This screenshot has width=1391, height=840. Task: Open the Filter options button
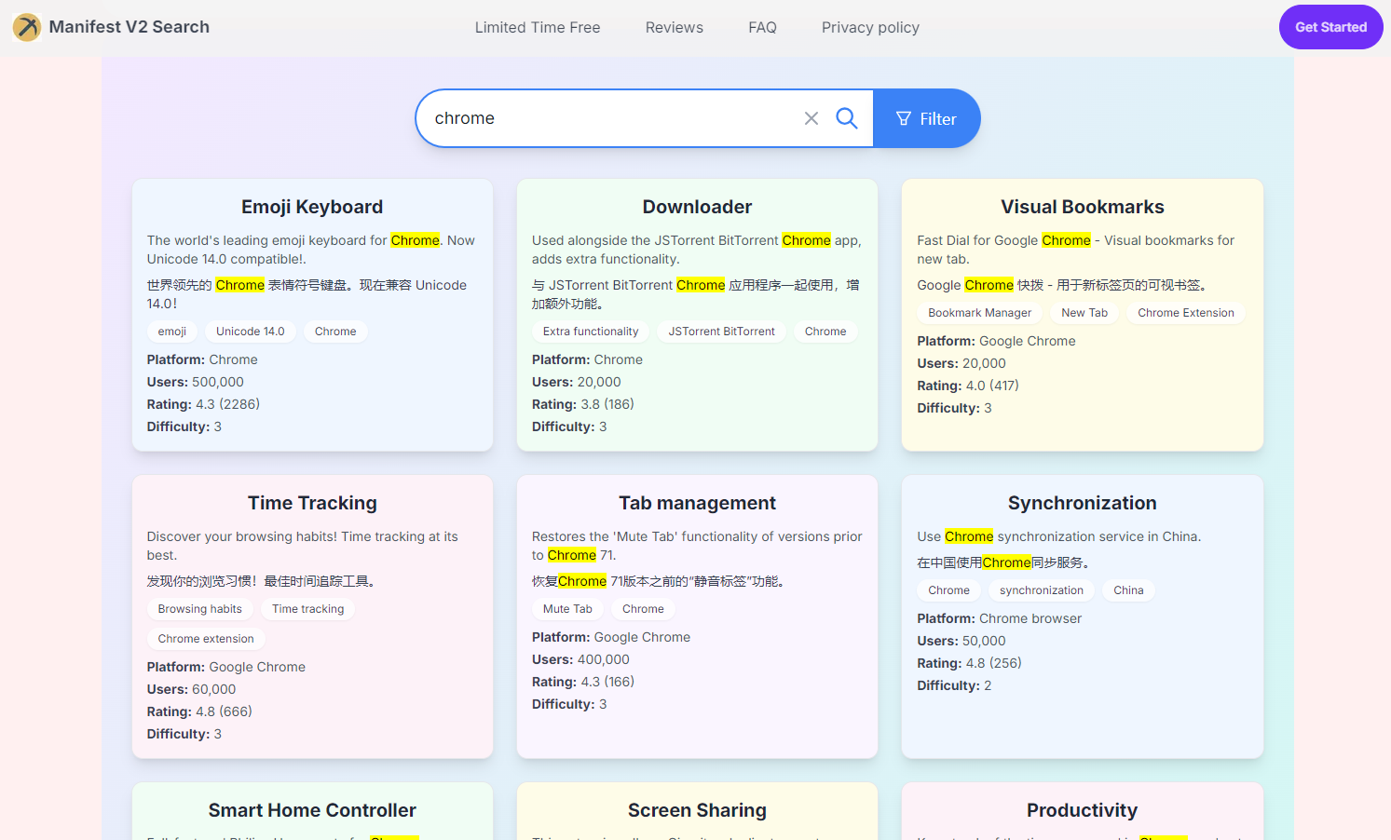tap(926, 118)
